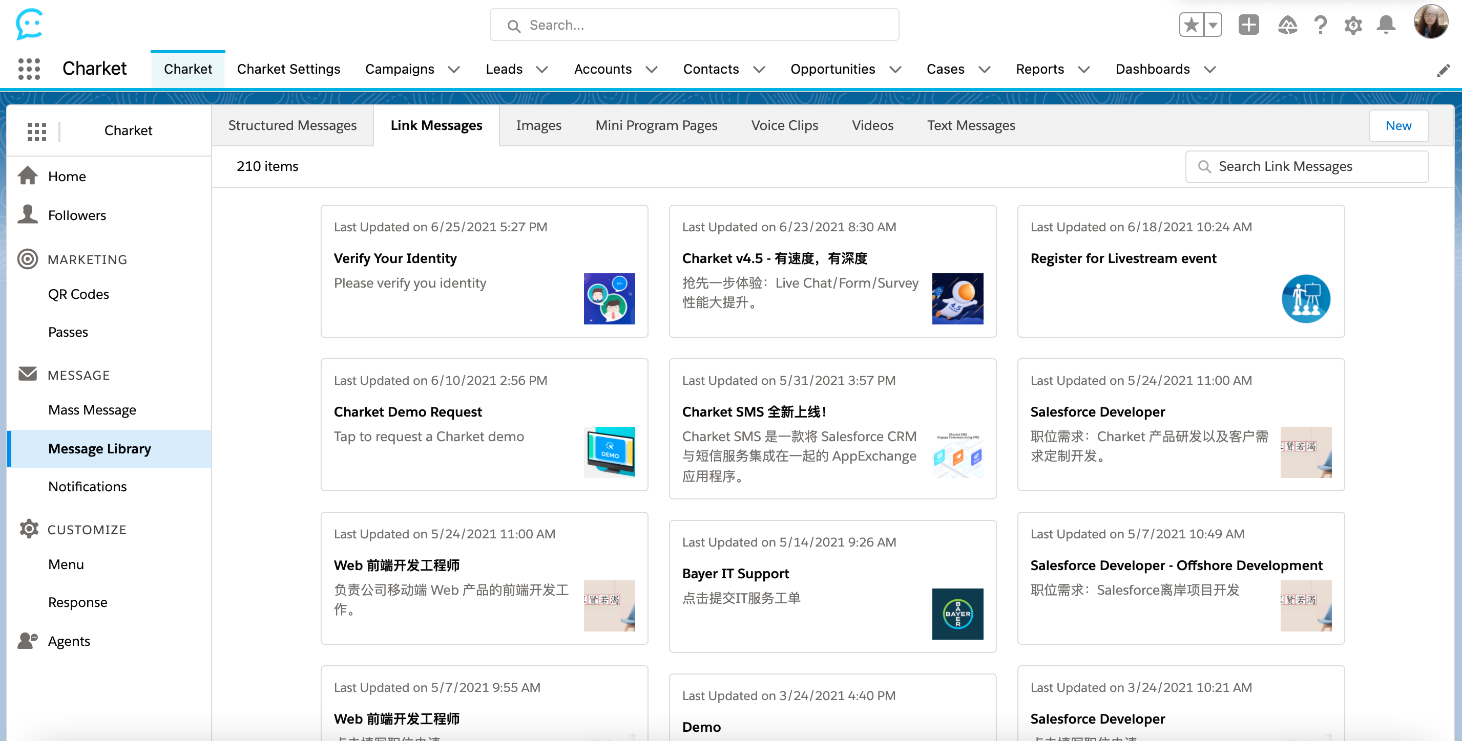Open the Charket Settings tab
1462x741 pixels.
[288, 69]
